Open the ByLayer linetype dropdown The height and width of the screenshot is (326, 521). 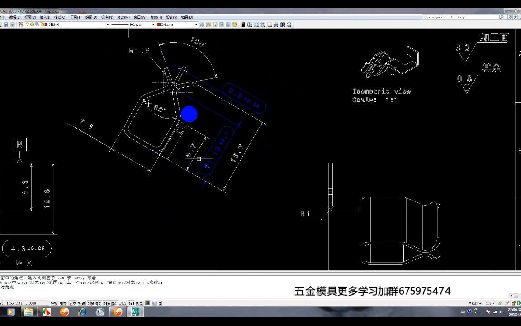[x=153, y=24]
